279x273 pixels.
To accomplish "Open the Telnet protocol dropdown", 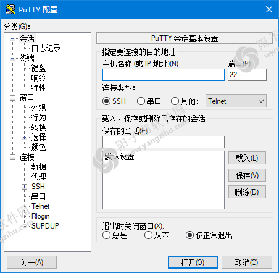I will point(236,101).
